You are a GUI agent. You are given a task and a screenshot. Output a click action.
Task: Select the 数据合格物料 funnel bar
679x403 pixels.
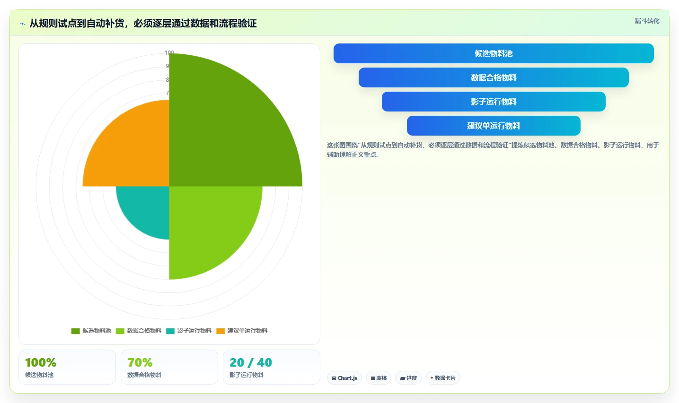point(494,77)
